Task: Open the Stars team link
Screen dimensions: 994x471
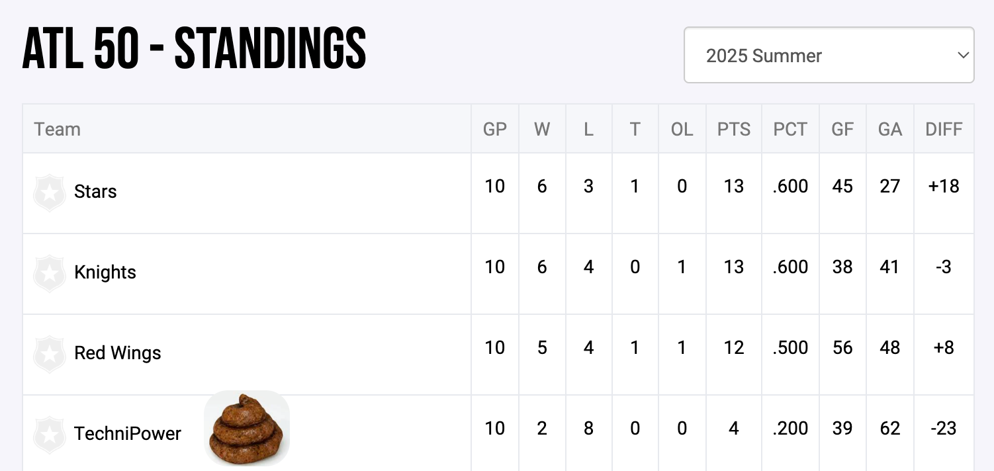Action: click(95, 192)
